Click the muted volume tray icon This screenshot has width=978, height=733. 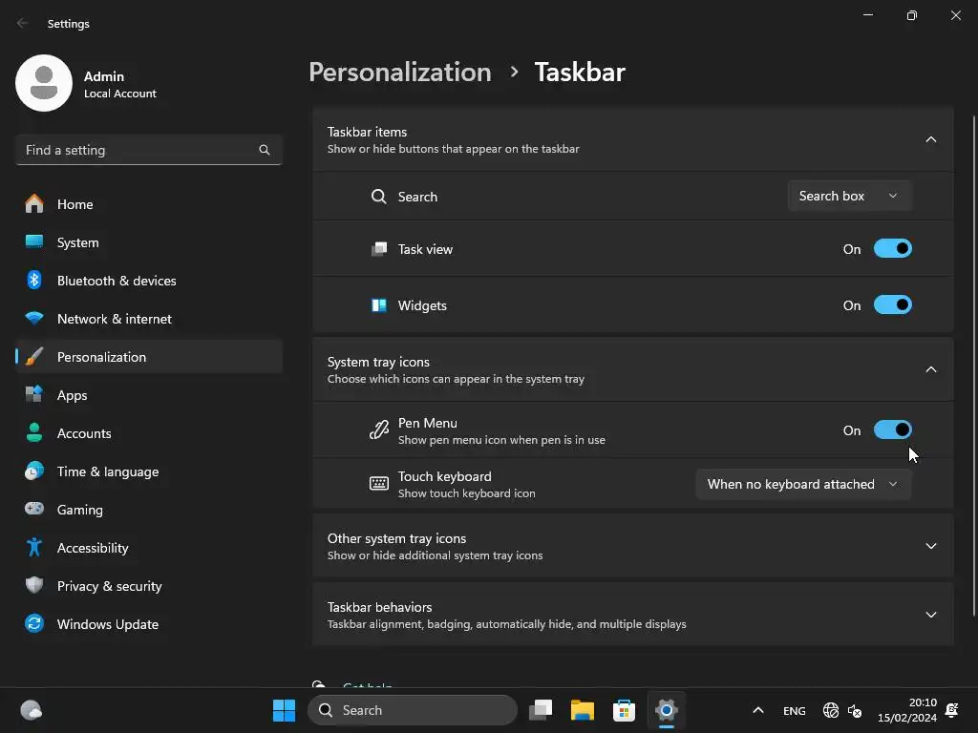(855, 710)
